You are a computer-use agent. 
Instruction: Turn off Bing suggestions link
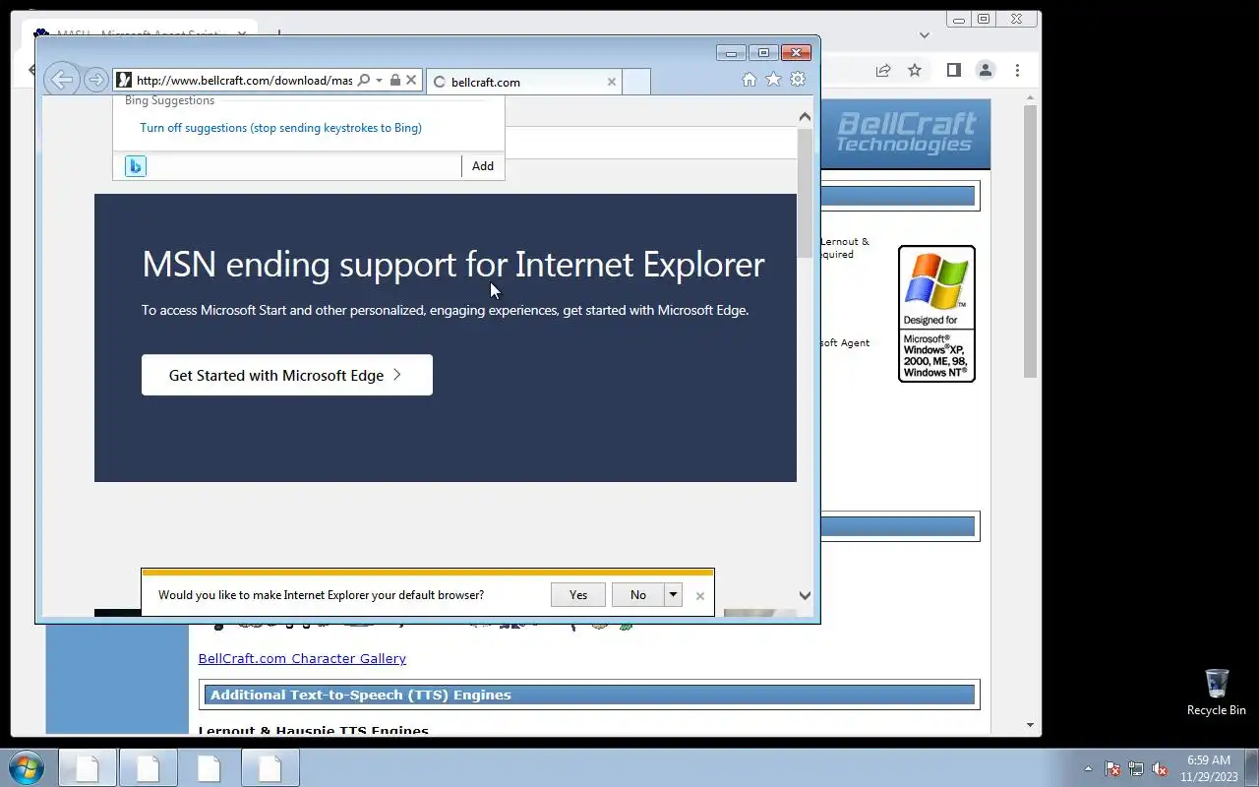pyautogui.click(x=280, y=128)
